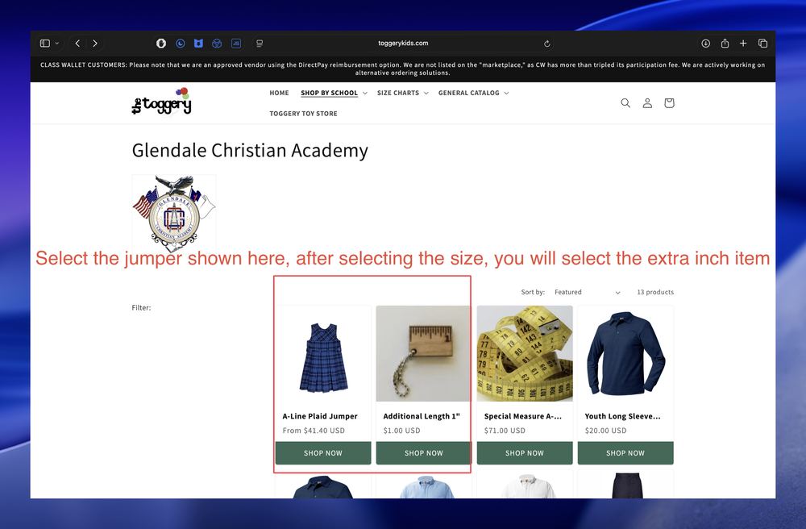
Task: Click SHOP NOW under Youth Long Sleeve
Action: tap(625, 453)
